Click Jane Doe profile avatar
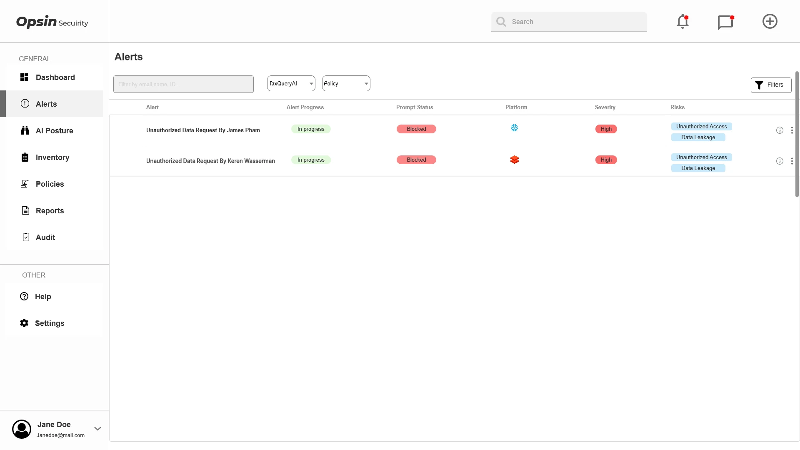 [x=22, y=429]
